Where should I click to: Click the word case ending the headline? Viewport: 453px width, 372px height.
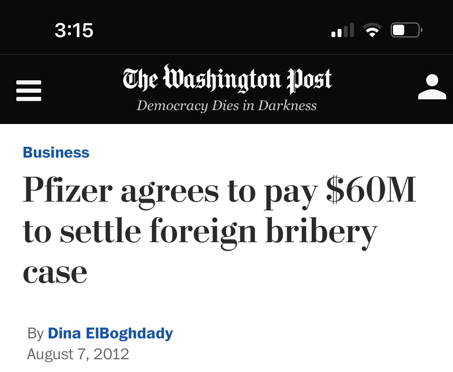(55, 273)
